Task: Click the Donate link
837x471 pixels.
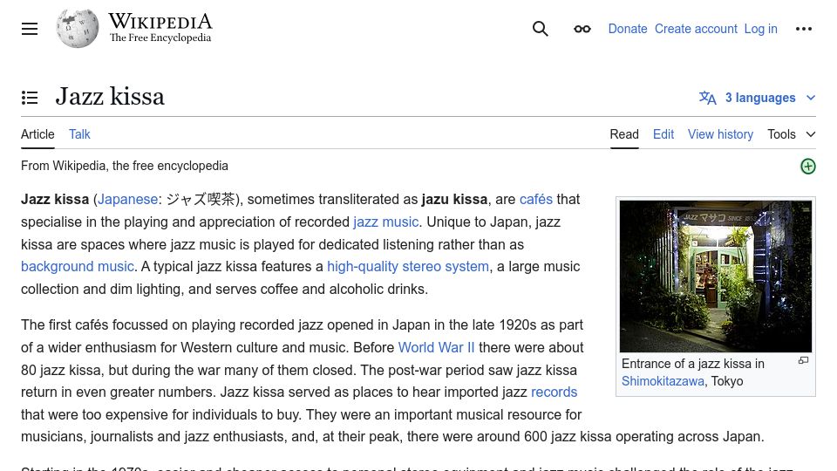Action: tap(627, 29)
